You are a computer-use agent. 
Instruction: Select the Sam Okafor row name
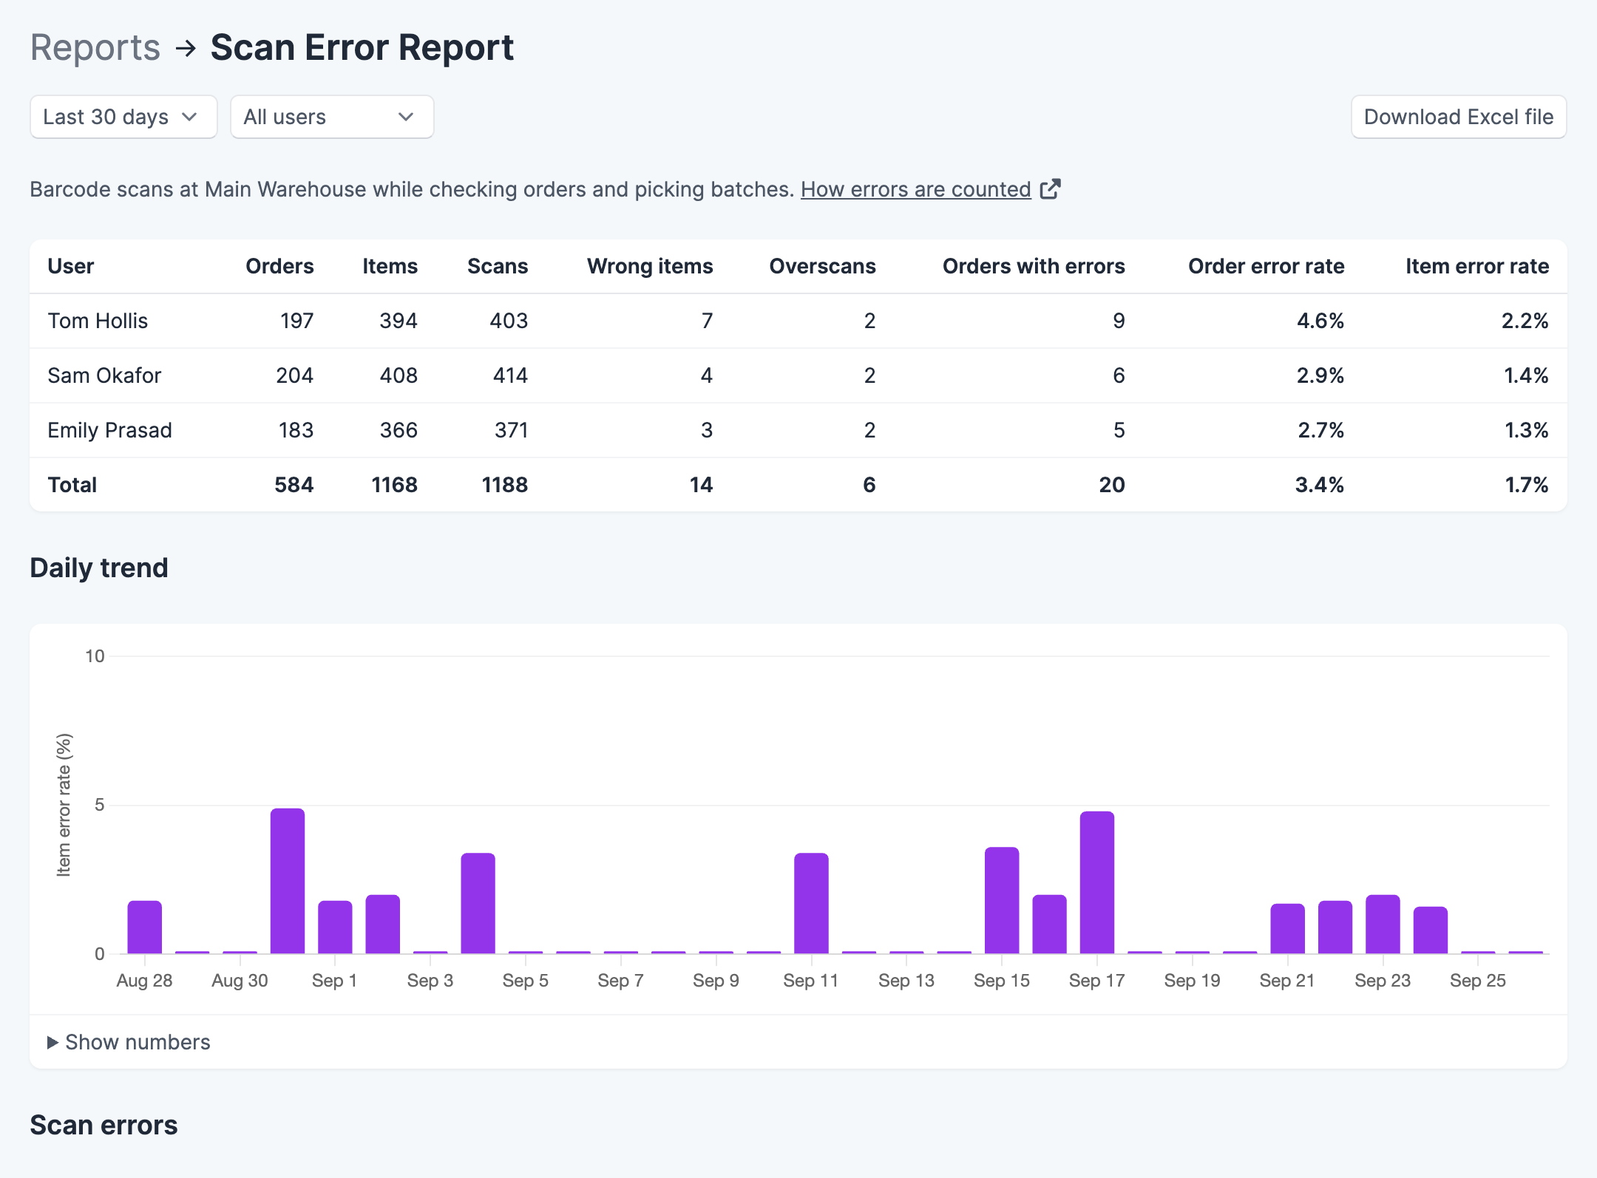click(104, 375)
